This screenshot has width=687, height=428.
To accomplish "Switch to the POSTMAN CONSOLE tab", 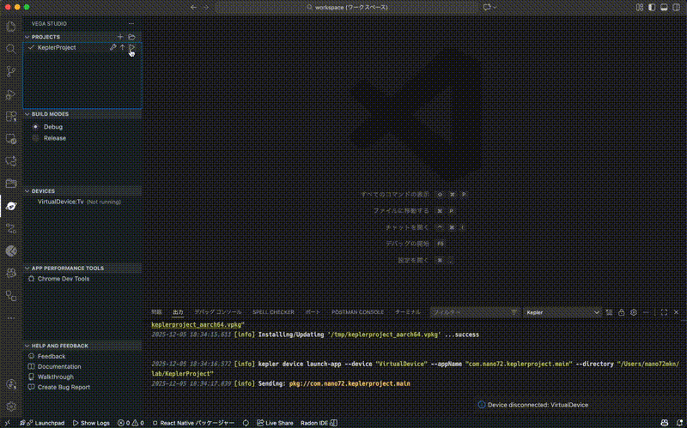I will click(x=357, y=312).
